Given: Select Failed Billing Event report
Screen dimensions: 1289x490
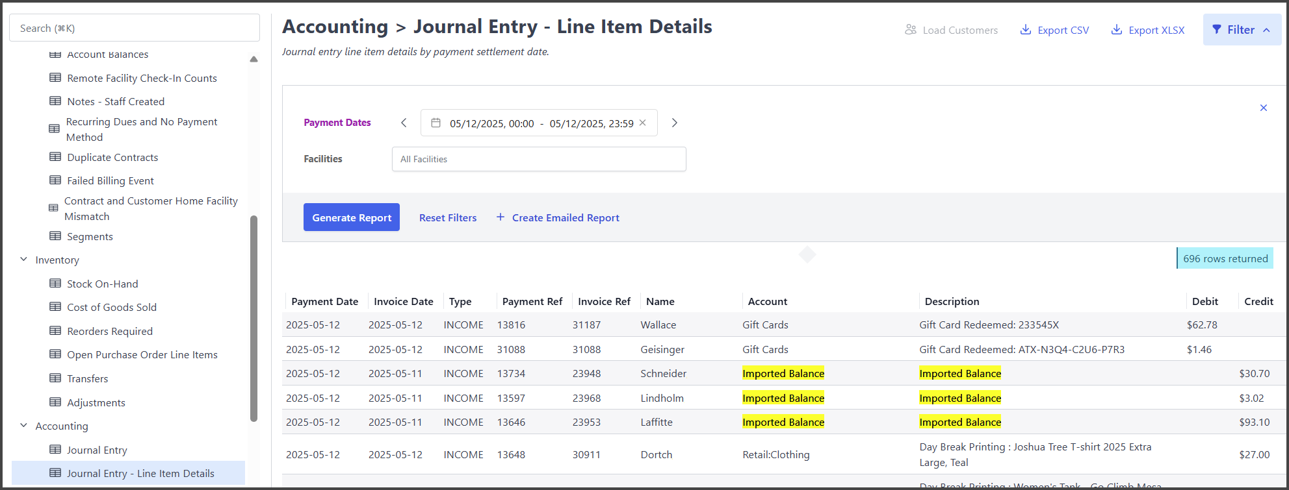Looking at the screenshot, I should point(110,180).
